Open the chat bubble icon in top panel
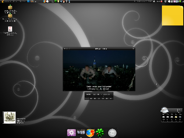184x138 pixels. (47, 1)
